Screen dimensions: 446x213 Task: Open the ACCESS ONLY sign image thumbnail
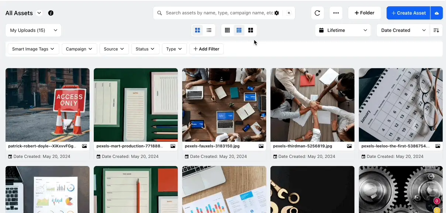(47, 104)
